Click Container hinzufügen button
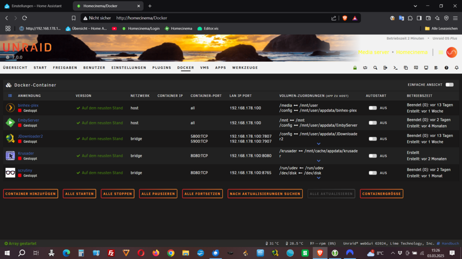Screen dimensions: 462x259 30,194
